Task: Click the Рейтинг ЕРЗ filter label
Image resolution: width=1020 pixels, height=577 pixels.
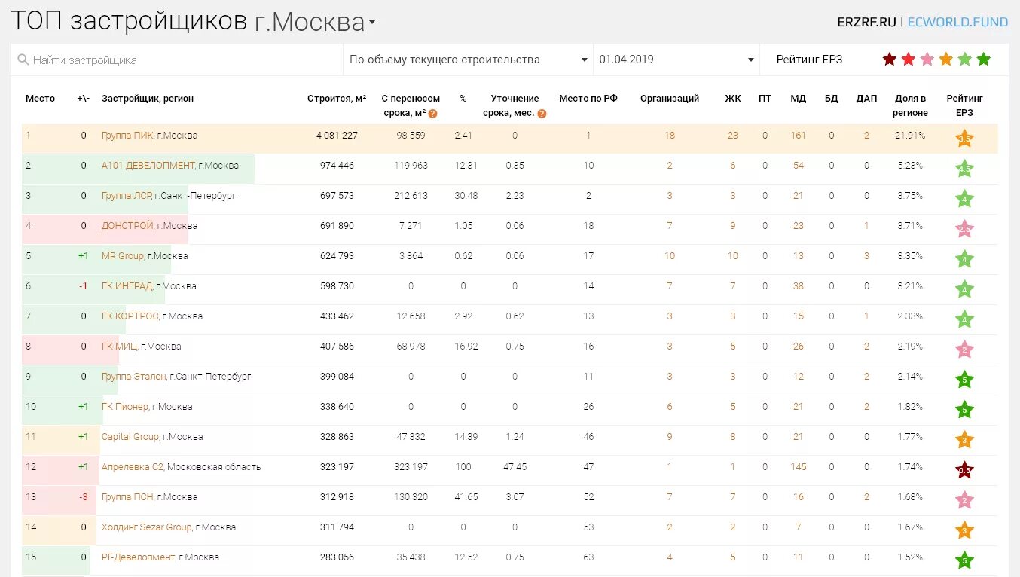Action: (x=809, y=60)
